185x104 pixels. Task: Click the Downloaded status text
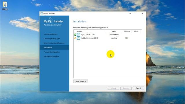114,35
